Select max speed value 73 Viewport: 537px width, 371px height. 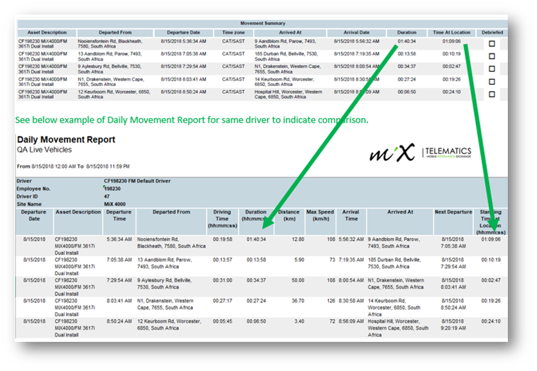(332, 260)
